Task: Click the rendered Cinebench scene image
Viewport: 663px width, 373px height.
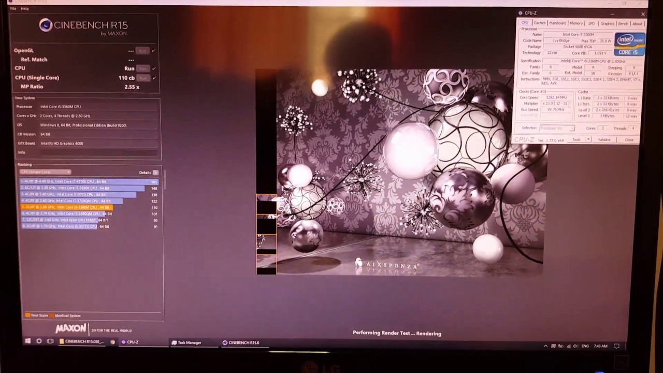Action: [399, 172]
